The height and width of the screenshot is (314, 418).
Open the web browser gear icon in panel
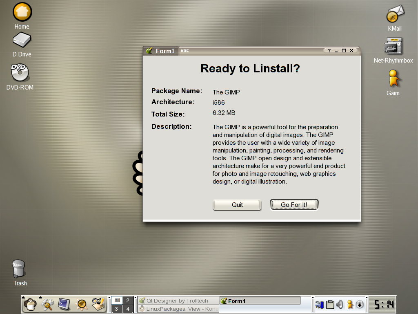82,304
